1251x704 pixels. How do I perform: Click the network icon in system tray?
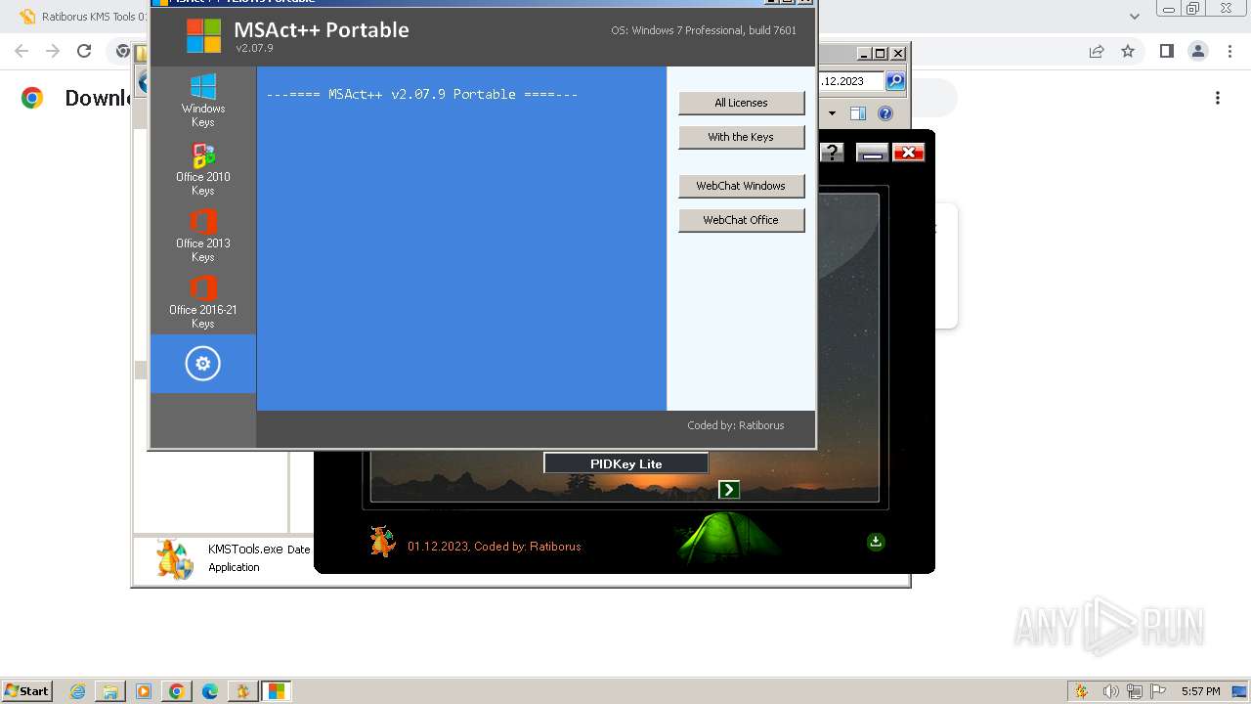(x=1134, y=691)
